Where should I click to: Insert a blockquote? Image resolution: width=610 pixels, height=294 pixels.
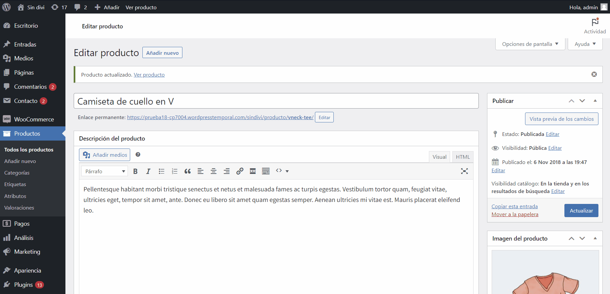187,171
